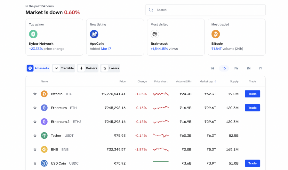Click the Bitcoin icon in Most traded card
This screenshot has width=288, height=170.
[216, 34]
